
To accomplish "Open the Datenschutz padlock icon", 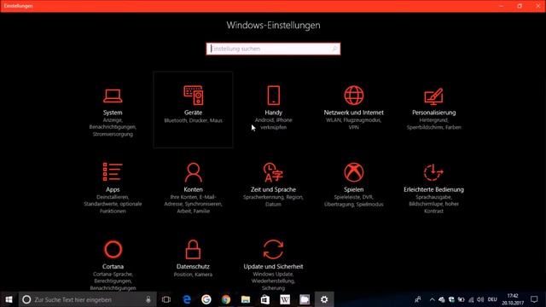I will pos(193,249).
